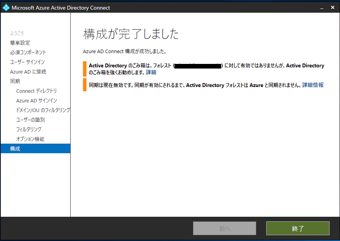Go to the 必須コンポーネント step

pyautogui.click(x=28, y=52)
